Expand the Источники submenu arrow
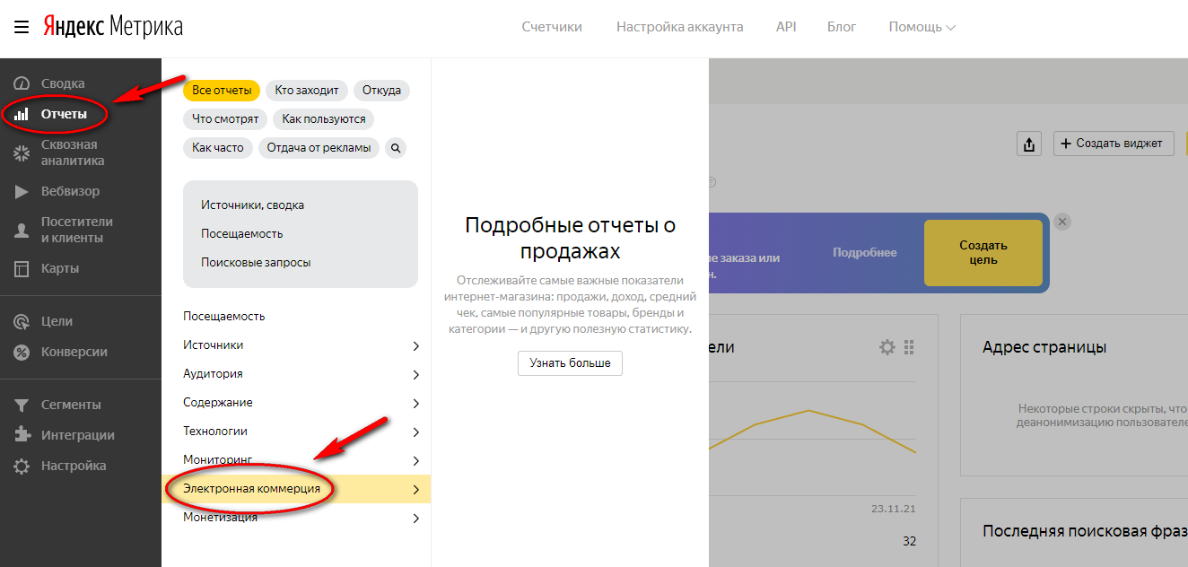Screen dimensions: 1188x567 pyautogui.click(x=415, y=345)
